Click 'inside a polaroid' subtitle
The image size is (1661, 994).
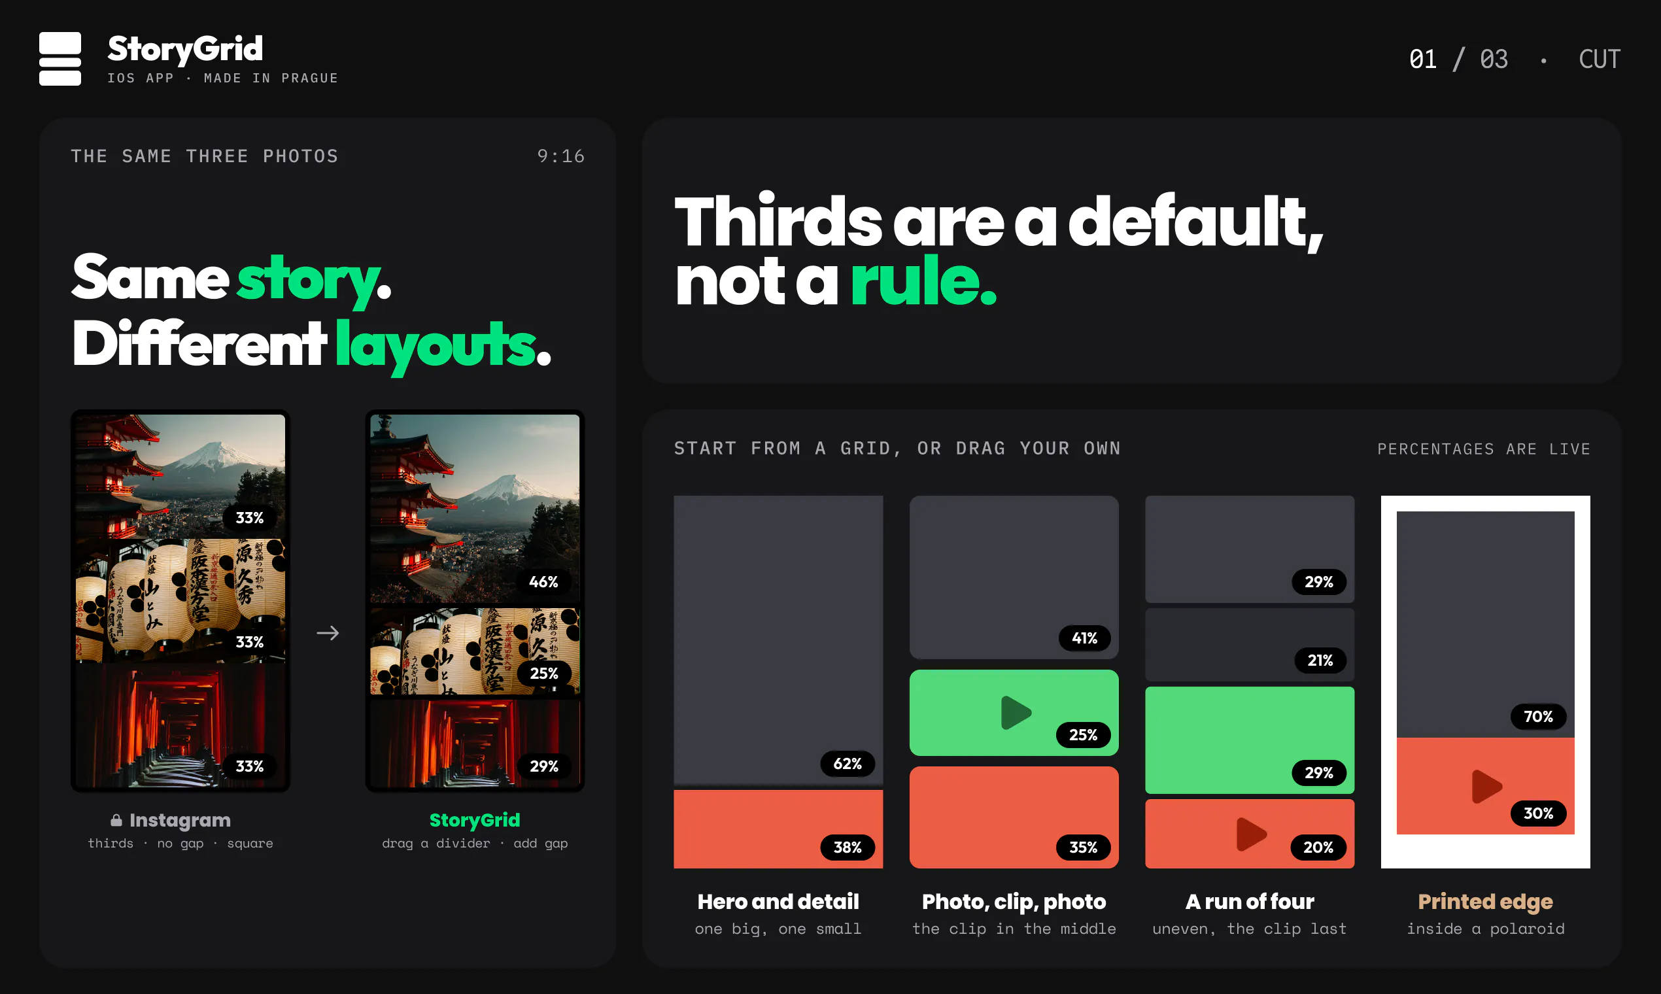[1486, 929]
